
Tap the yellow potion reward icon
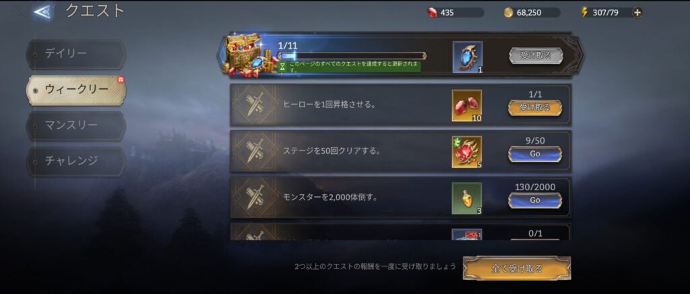[x=466, y=198]
